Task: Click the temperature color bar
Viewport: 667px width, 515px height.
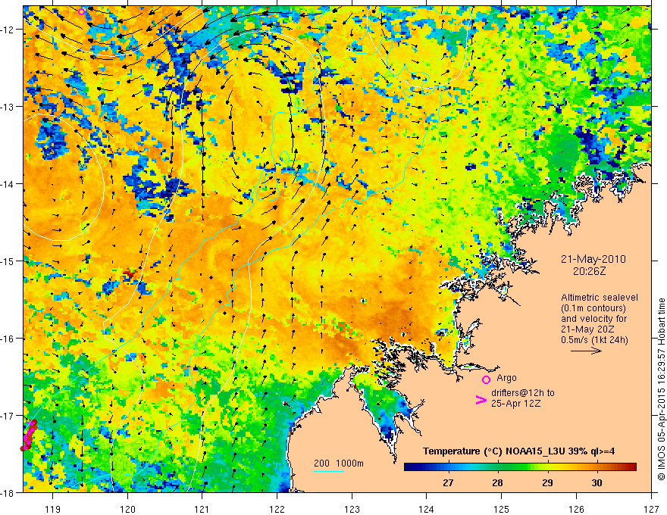Action: pyautogui.click(x=520, y=467)
